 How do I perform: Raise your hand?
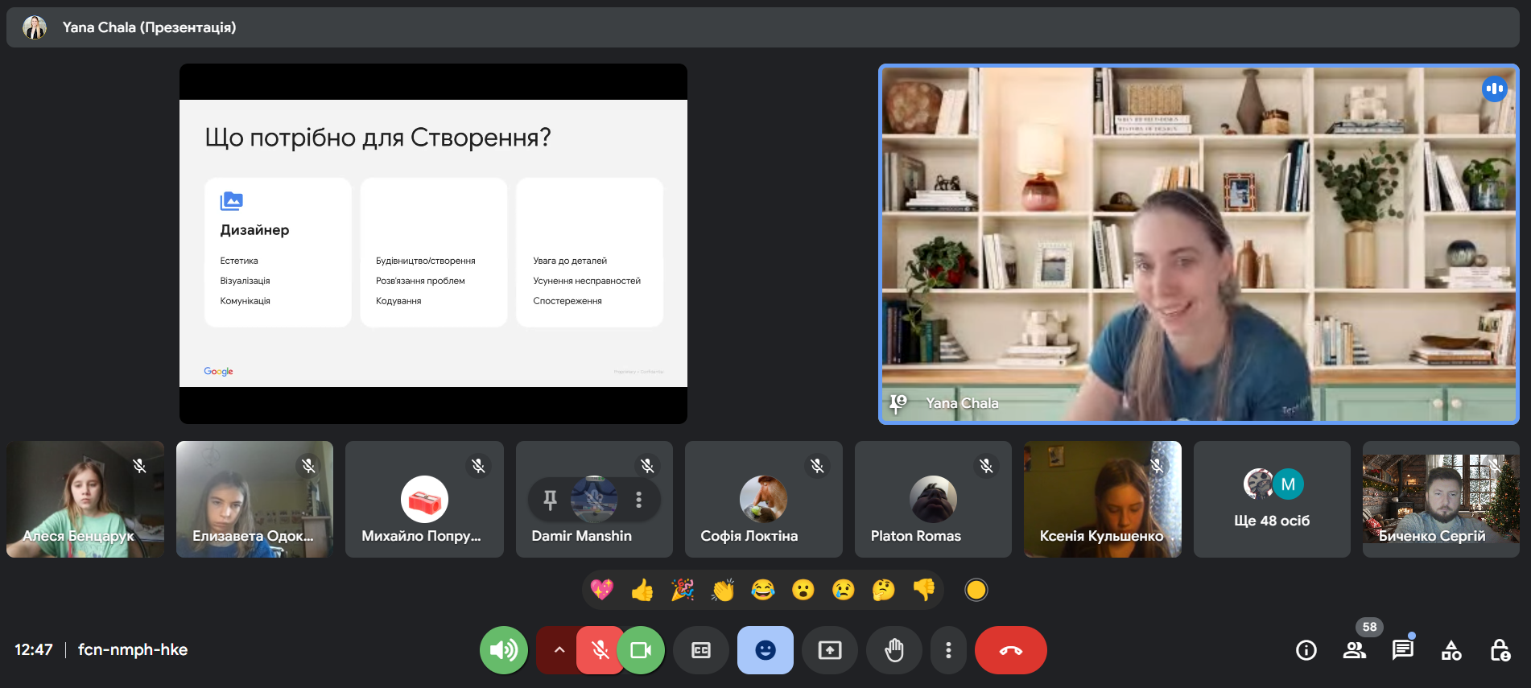[x=893, y=650]
